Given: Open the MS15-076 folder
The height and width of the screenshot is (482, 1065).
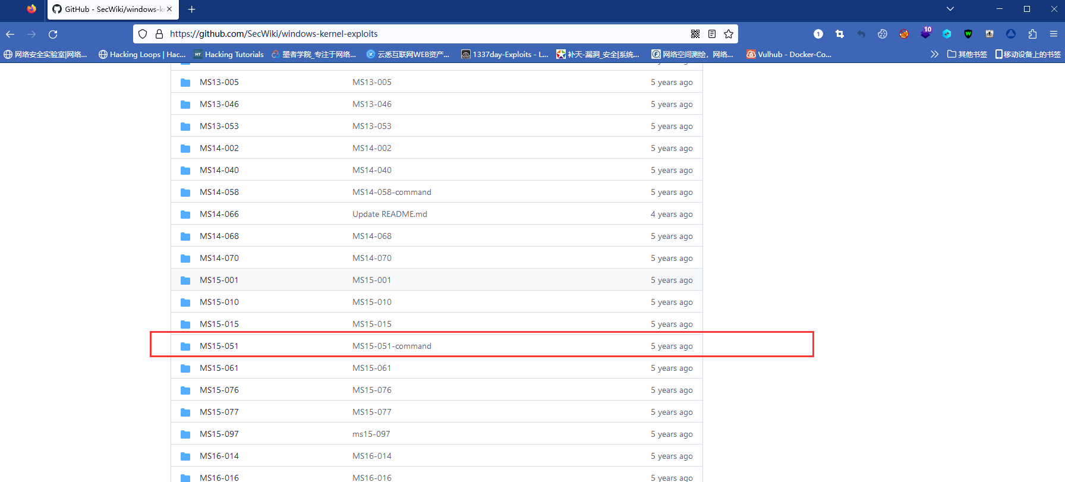Looking at the screenshot, I should click(219, 390).
